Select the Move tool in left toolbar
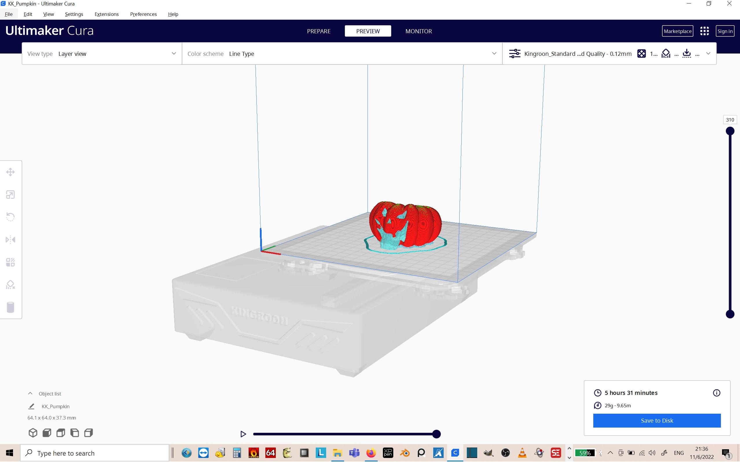Image resolution: width=740 pixels, height=462 pixels. (10, 172)
